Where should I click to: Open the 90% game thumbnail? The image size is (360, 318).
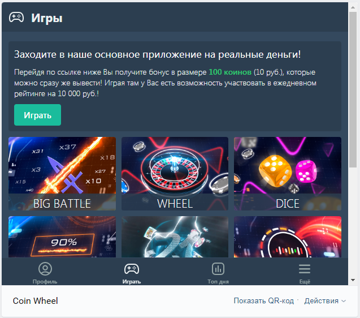62,237
